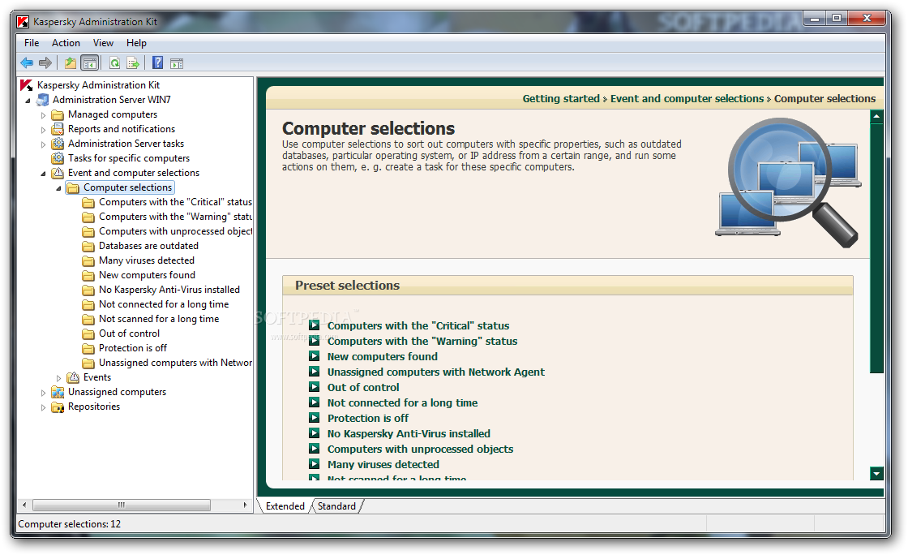Expand the Managed computers node

pos(43,114)
